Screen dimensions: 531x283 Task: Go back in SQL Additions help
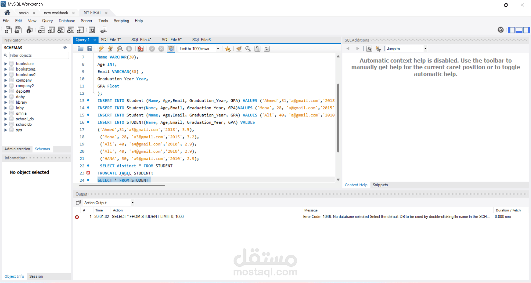[x=348, y=49]
